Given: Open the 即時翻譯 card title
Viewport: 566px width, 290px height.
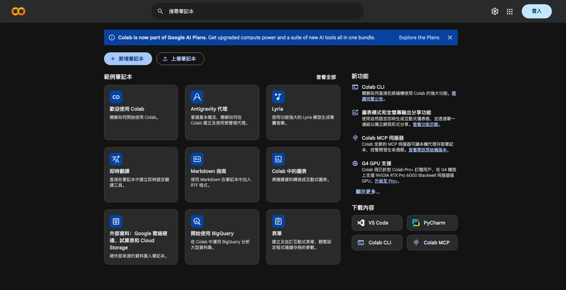Looking at the screenshot, I should 120,171.
